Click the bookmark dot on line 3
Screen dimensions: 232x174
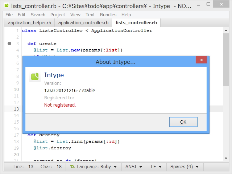pos(9,43)
